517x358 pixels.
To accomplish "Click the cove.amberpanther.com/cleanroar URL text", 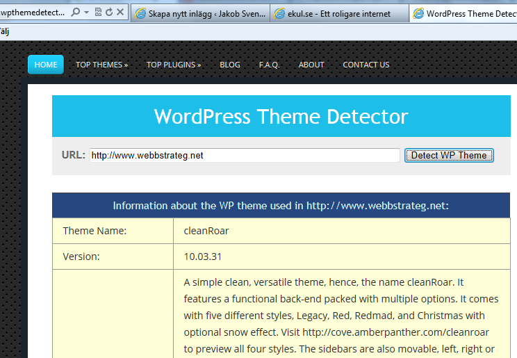I will click(395, 332).
